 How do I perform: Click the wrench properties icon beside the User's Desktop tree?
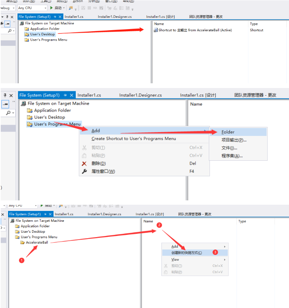[2, 24]
